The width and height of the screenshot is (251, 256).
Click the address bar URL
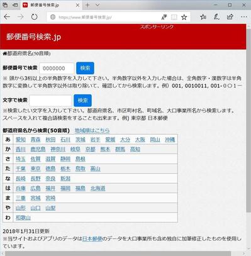85,17
